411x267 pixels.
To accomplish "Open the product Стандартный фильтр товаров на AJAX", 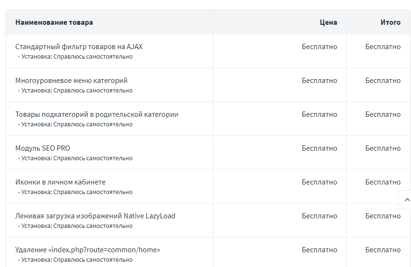I will (x=79, y=47).
